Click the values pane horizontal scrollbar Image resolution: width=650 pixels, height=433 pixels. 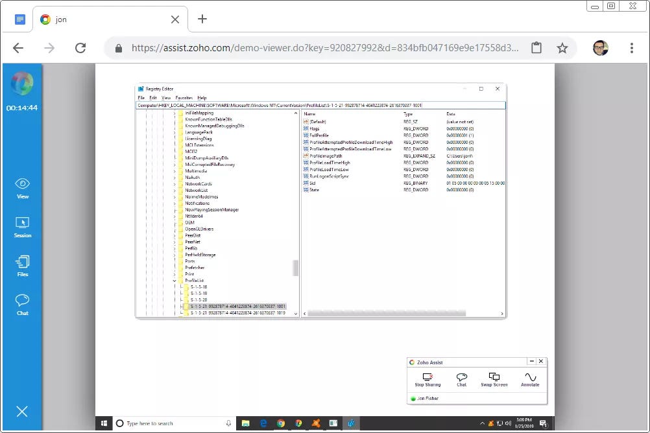[x=387, y=314]
